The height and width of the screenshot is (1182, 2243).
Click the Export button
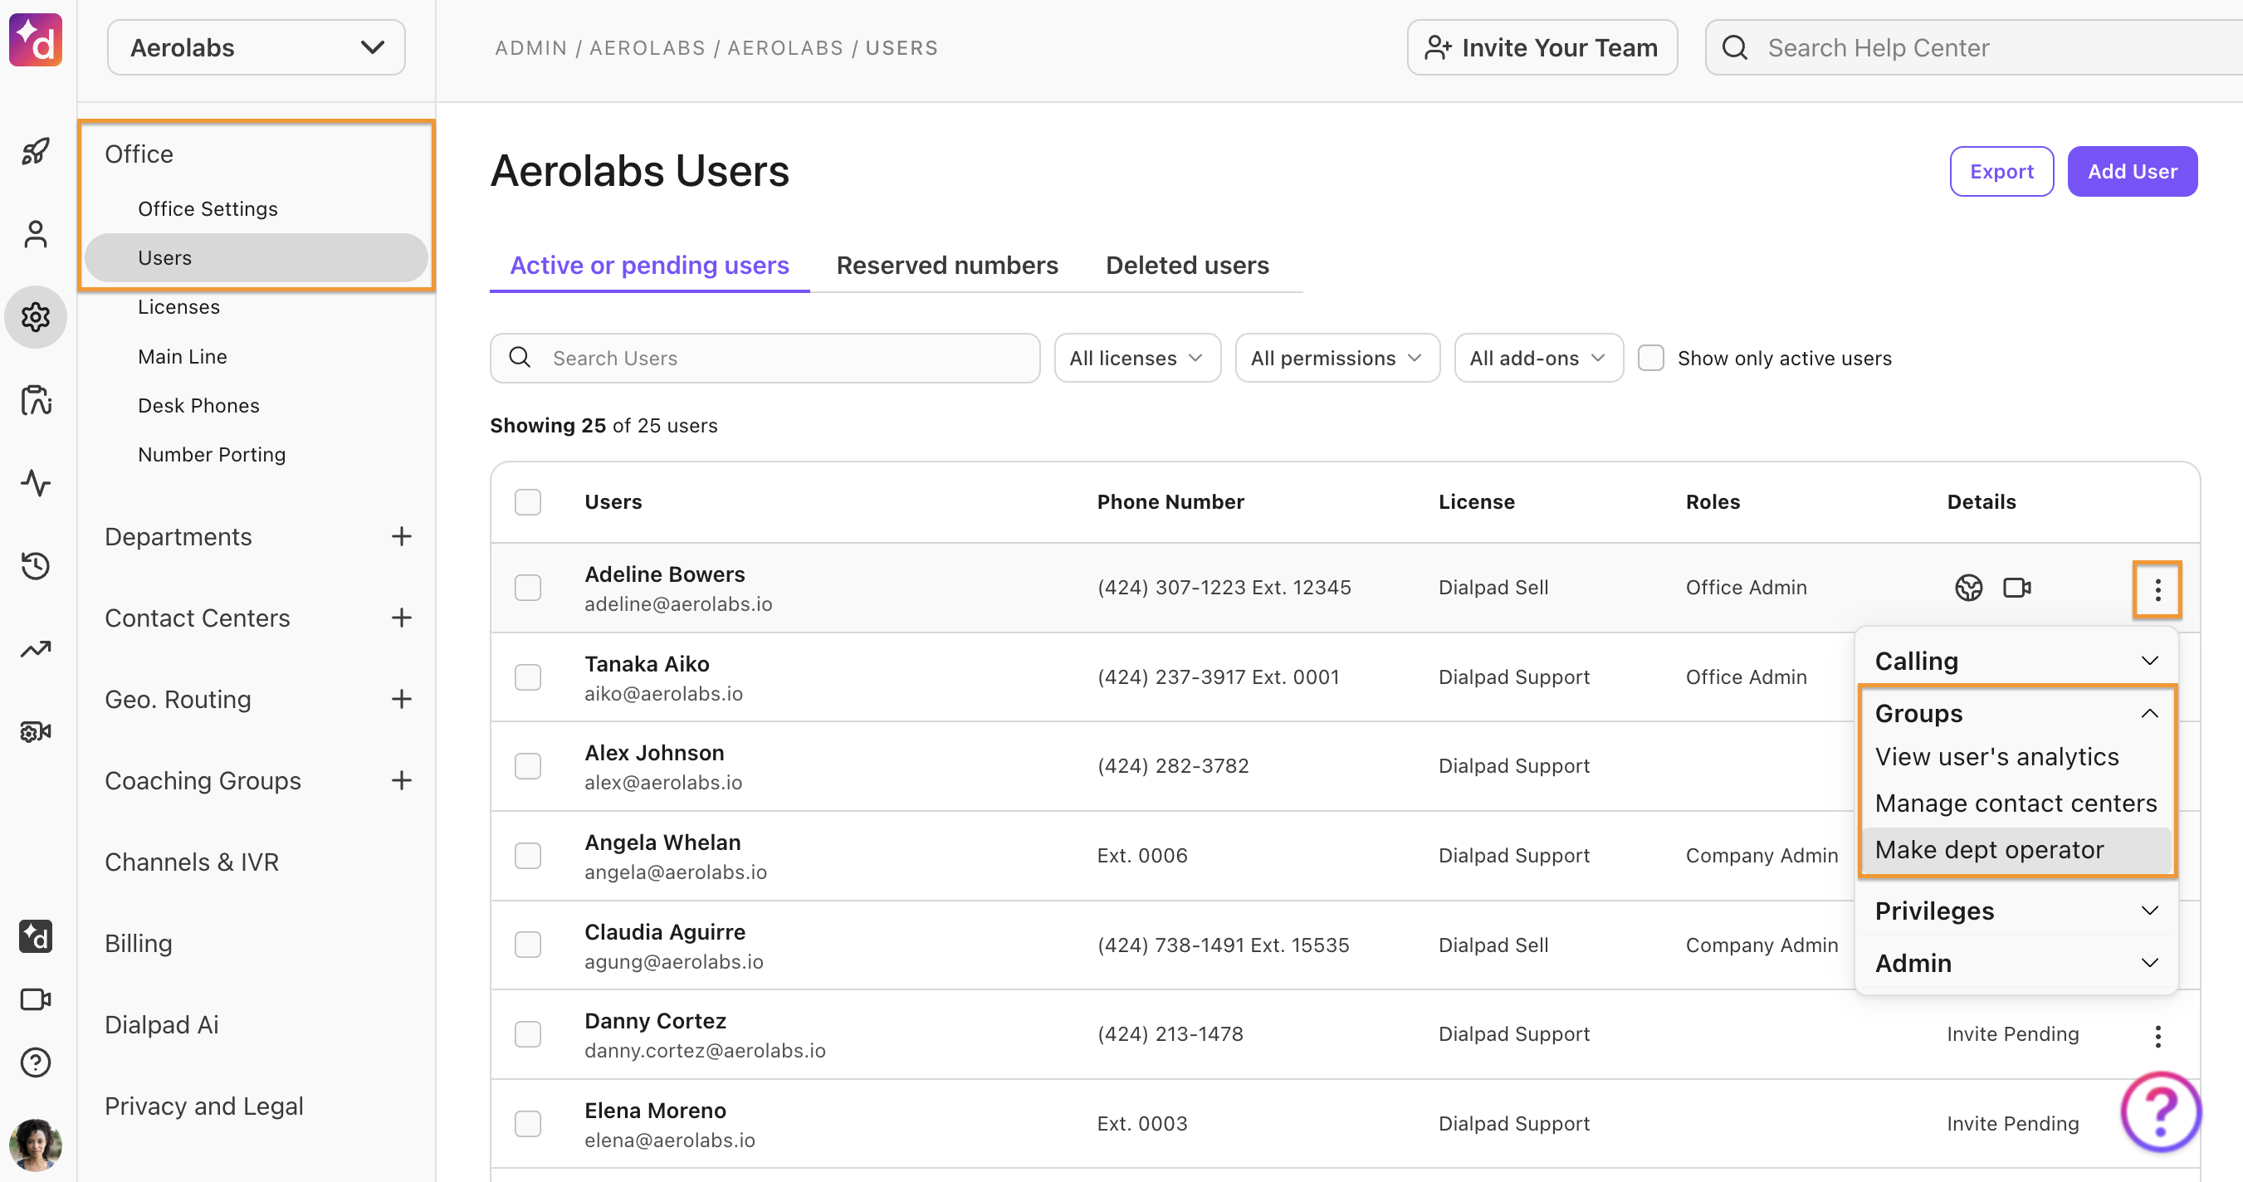[2001, 172]
